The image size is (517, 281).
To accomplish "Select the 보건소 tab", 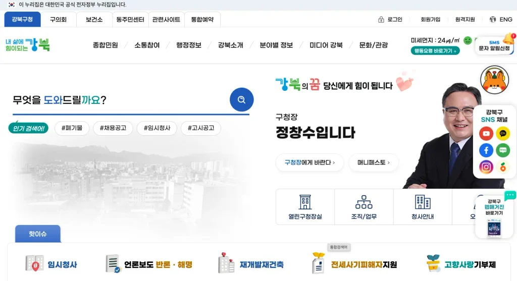I will pos(94,20).
